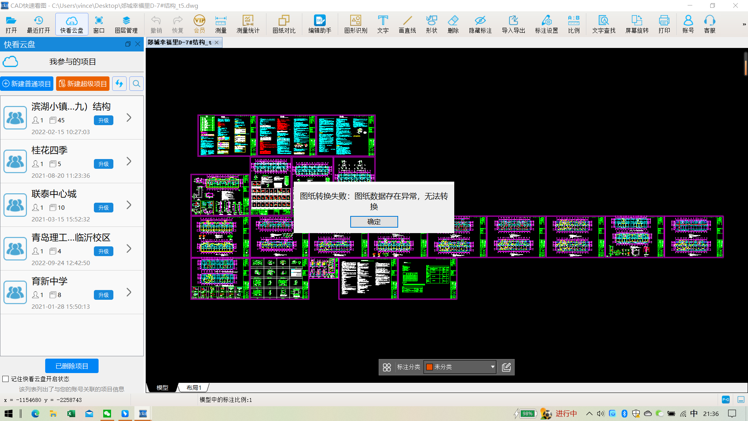Screen dimensions: 748x421
Task: Select the 窗口 window tool
Action: (99, 24)
